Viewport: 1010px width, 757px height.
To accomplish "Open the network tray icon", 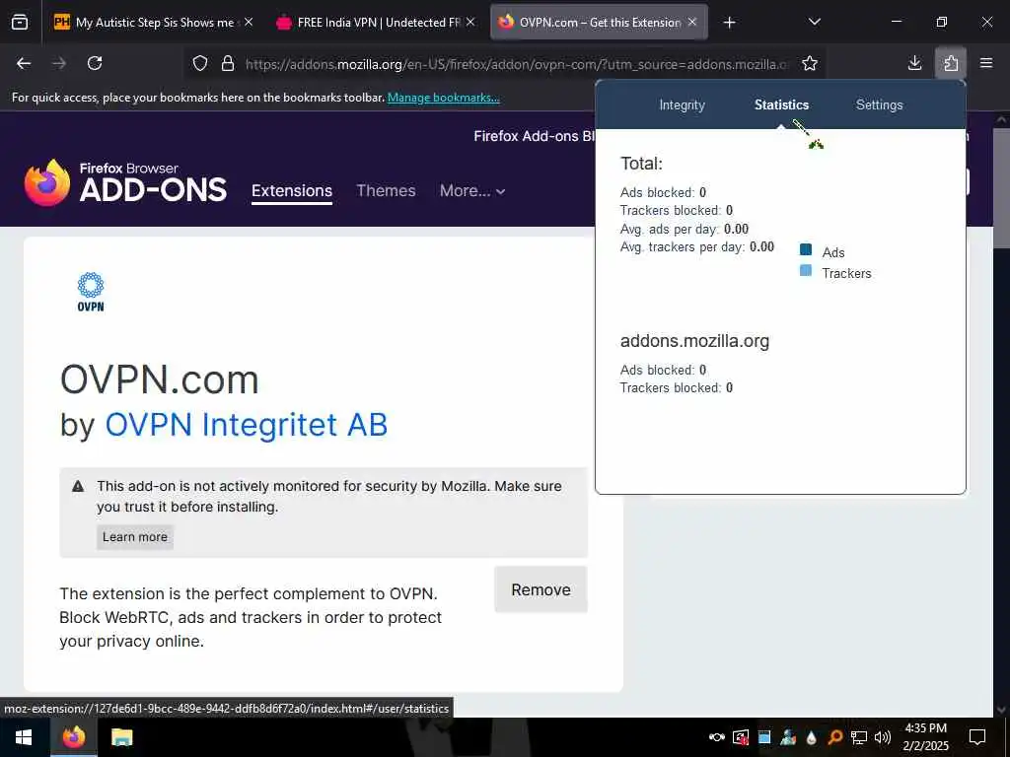I will (859, 737).
